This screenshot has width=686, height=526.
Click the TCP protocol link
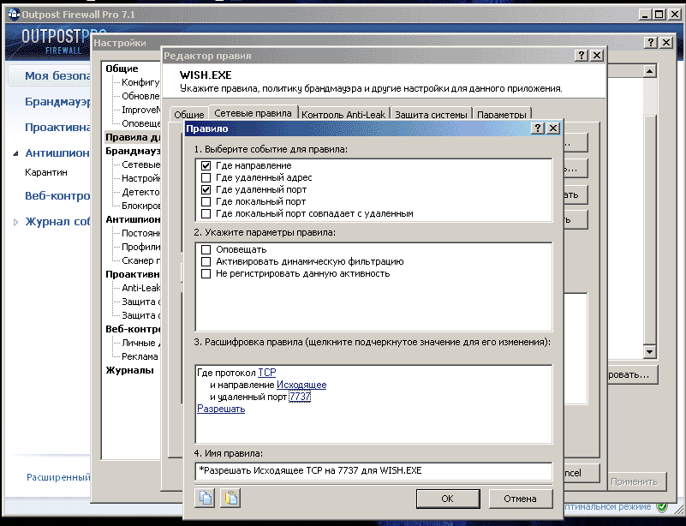tap(267, 373)
